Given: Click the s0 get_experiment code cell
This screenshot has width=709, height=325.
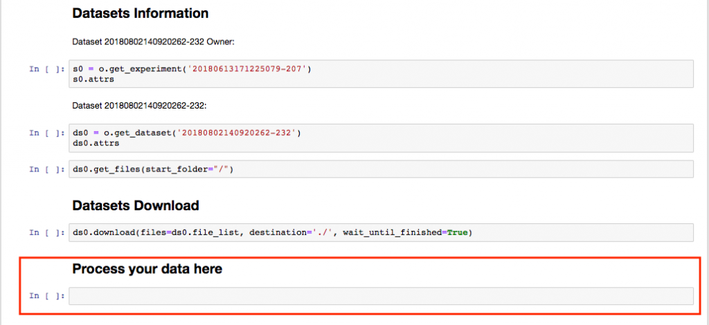Looking at the screenshot, I should [x=381, y=73].
